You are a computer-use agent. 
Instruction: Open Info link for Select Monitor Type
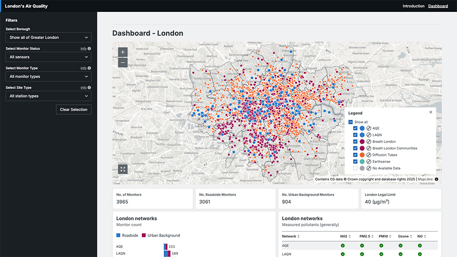[x=83, y=68]
